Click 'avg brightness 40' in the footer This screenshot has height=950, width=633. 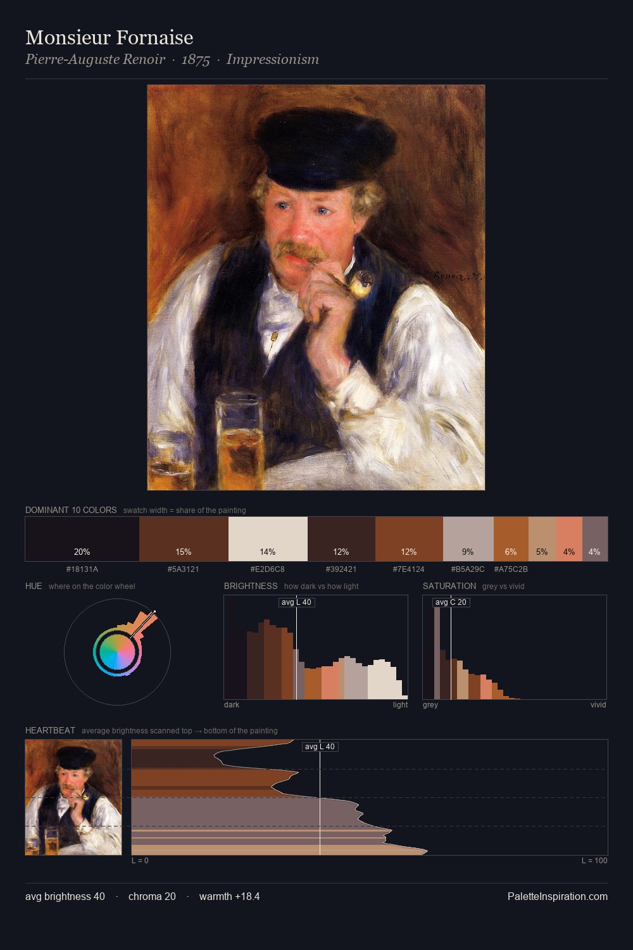(x=65, y=896)
